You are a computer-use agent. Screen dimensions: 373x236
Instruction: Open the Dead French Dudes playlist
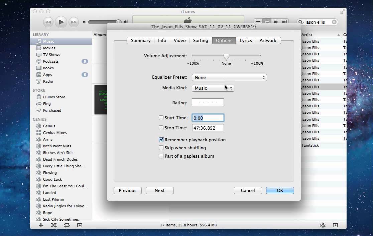61,159
